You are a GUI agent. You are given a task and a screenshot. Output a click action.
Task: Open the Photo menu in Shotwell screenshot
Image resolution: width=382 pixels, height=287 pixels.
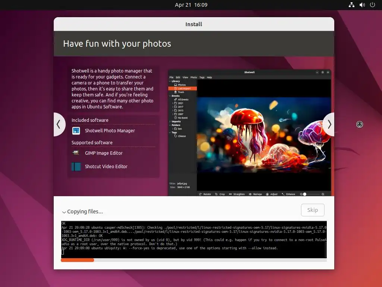[x=194, y=77]
